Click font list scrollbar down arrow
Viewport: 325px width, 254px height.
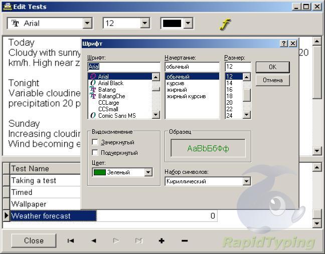click(156, 115)
